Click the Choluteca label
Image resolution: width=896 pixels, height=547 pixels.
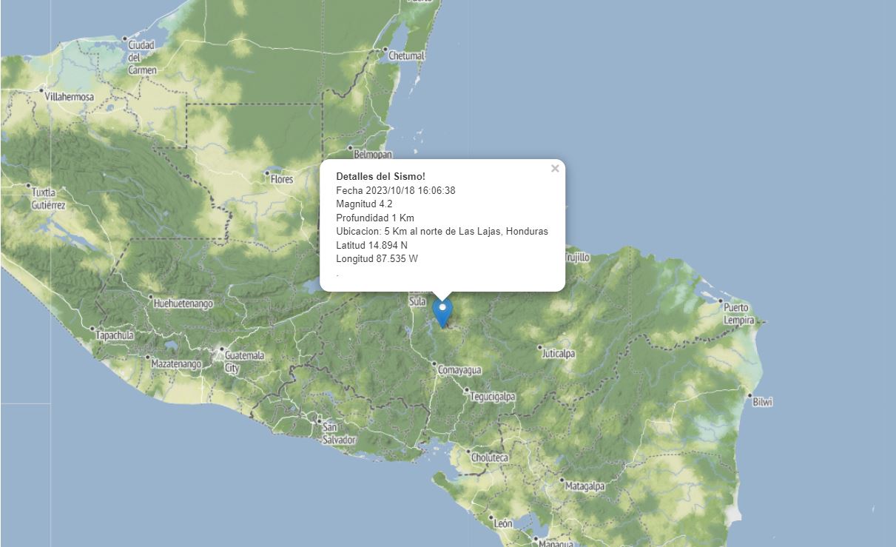click(x=491, y=458)
